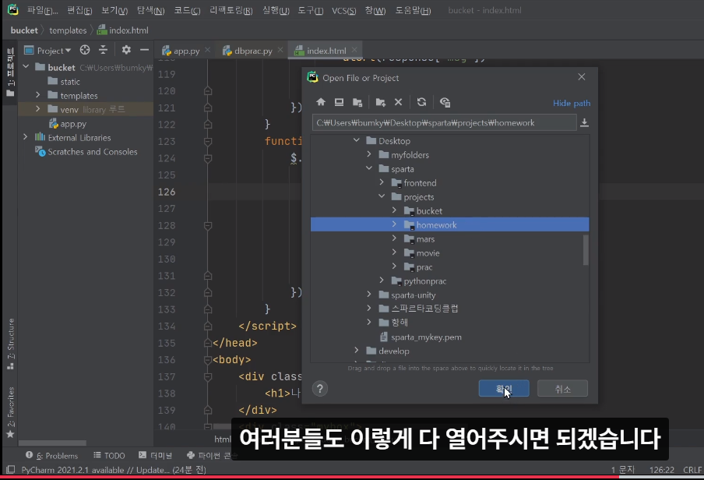The image size is (704, 480).
Task: Click the Project directory icon in the dialog
Action: [357, 102]
